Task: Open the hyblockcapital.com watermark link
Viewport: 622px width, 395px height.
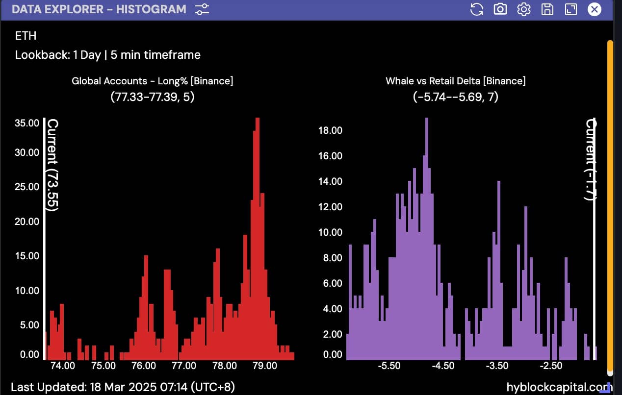Action: 558,387
